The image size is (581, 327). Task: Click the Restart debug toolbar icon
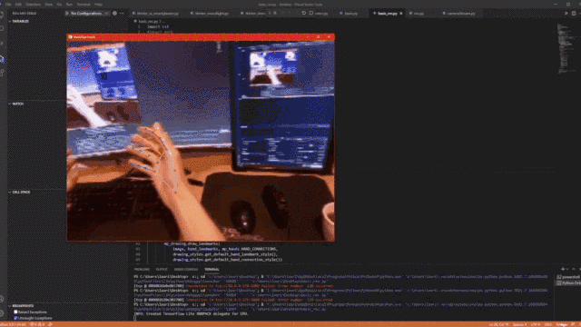(304, 13)
